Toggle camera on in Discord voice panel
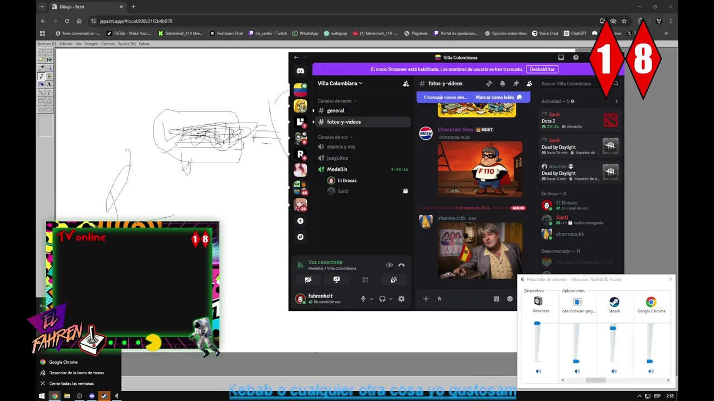The width and height of the screenshot is (714, 401). (x=308, y=280)
